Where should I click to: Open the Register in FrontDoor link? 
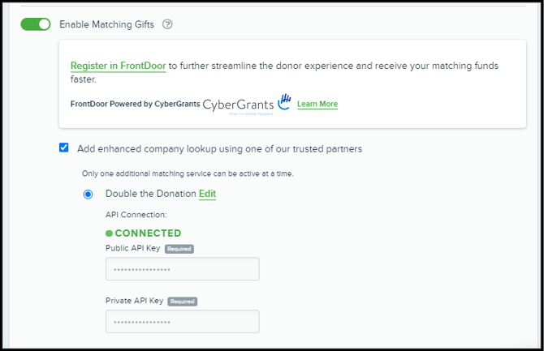pos(118,66)
